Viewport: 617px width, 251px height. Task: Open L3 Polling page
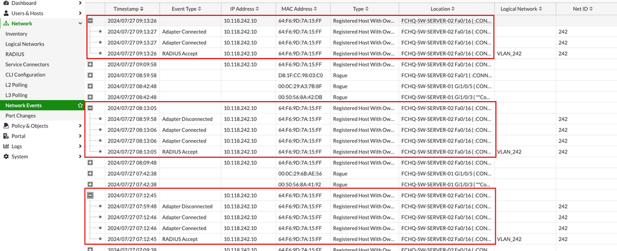pos(17,95)
